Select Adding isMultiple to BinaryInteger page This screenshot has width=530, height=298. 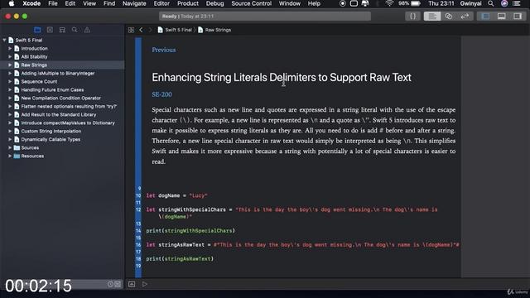click(x=58, y=74)
